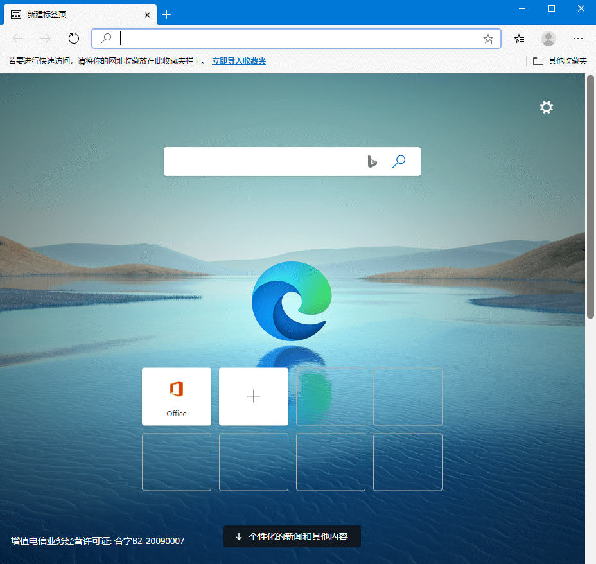Open the Settings and more menu

(x=578, y=39)
